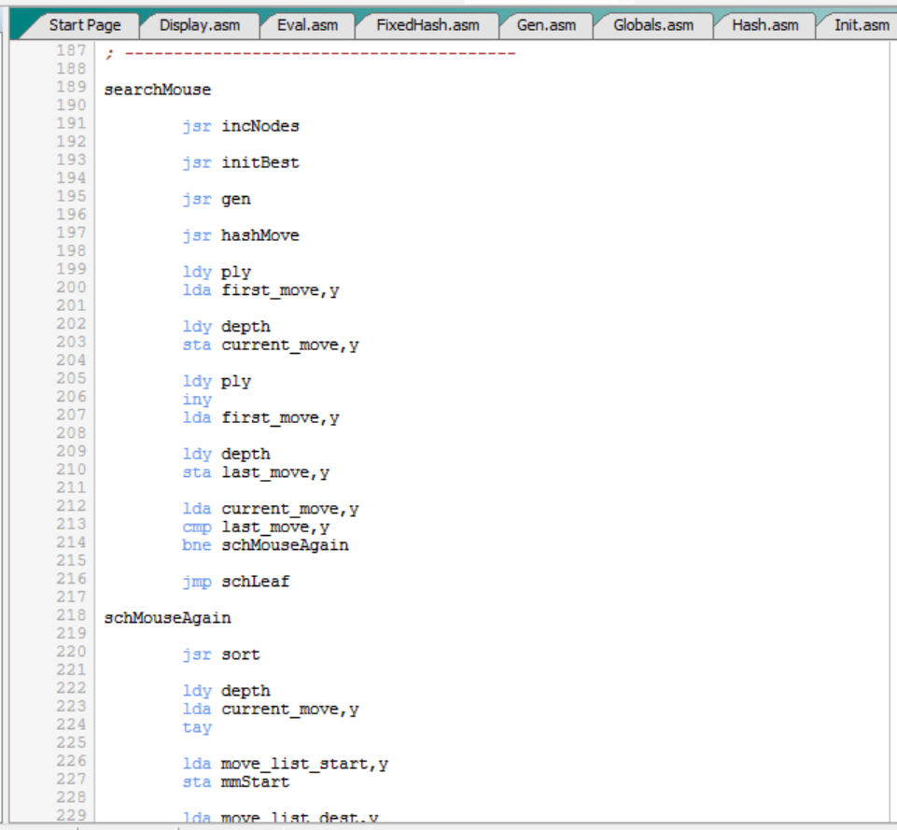The height and width of the screenshot is (830, 897).
Task: Open the Gen.asm file tab
Action: click(x=546, y=25)
